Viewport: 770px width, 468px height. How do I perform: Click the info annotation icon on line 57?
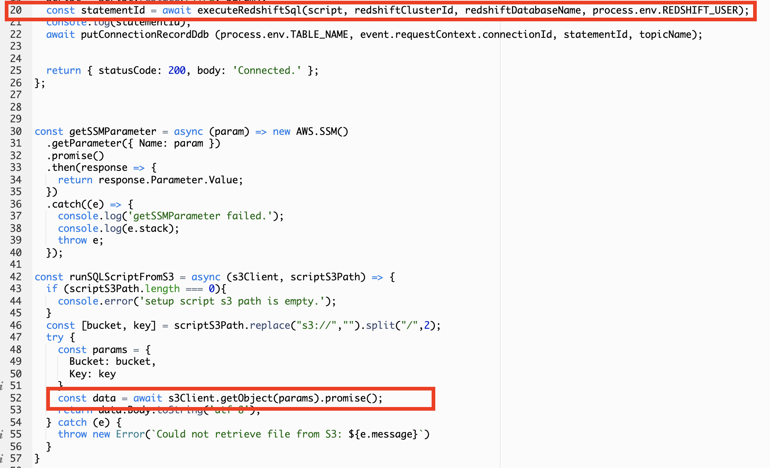pos(2,458)
